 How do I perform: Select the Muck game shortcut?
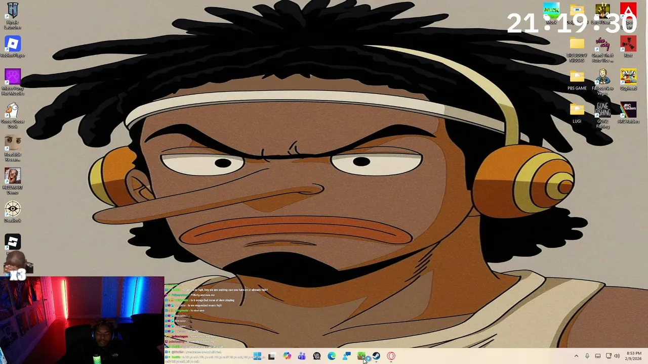point(551,14)
